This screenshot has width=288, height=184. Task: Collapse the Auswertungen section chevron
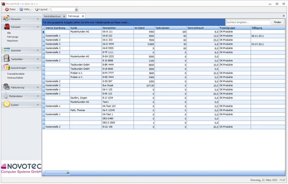pyautogui.click(x=38, y=68)
